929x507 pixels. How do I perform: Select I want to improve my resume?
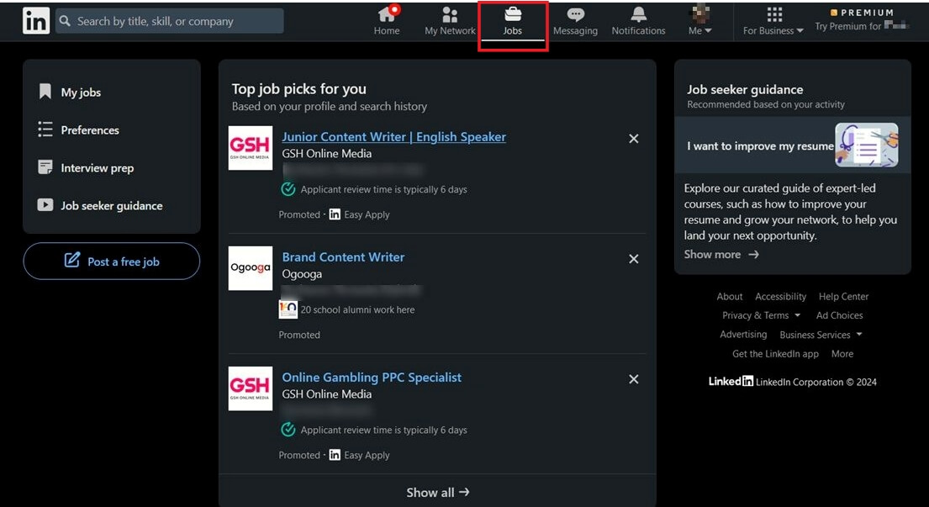[760, 145]
